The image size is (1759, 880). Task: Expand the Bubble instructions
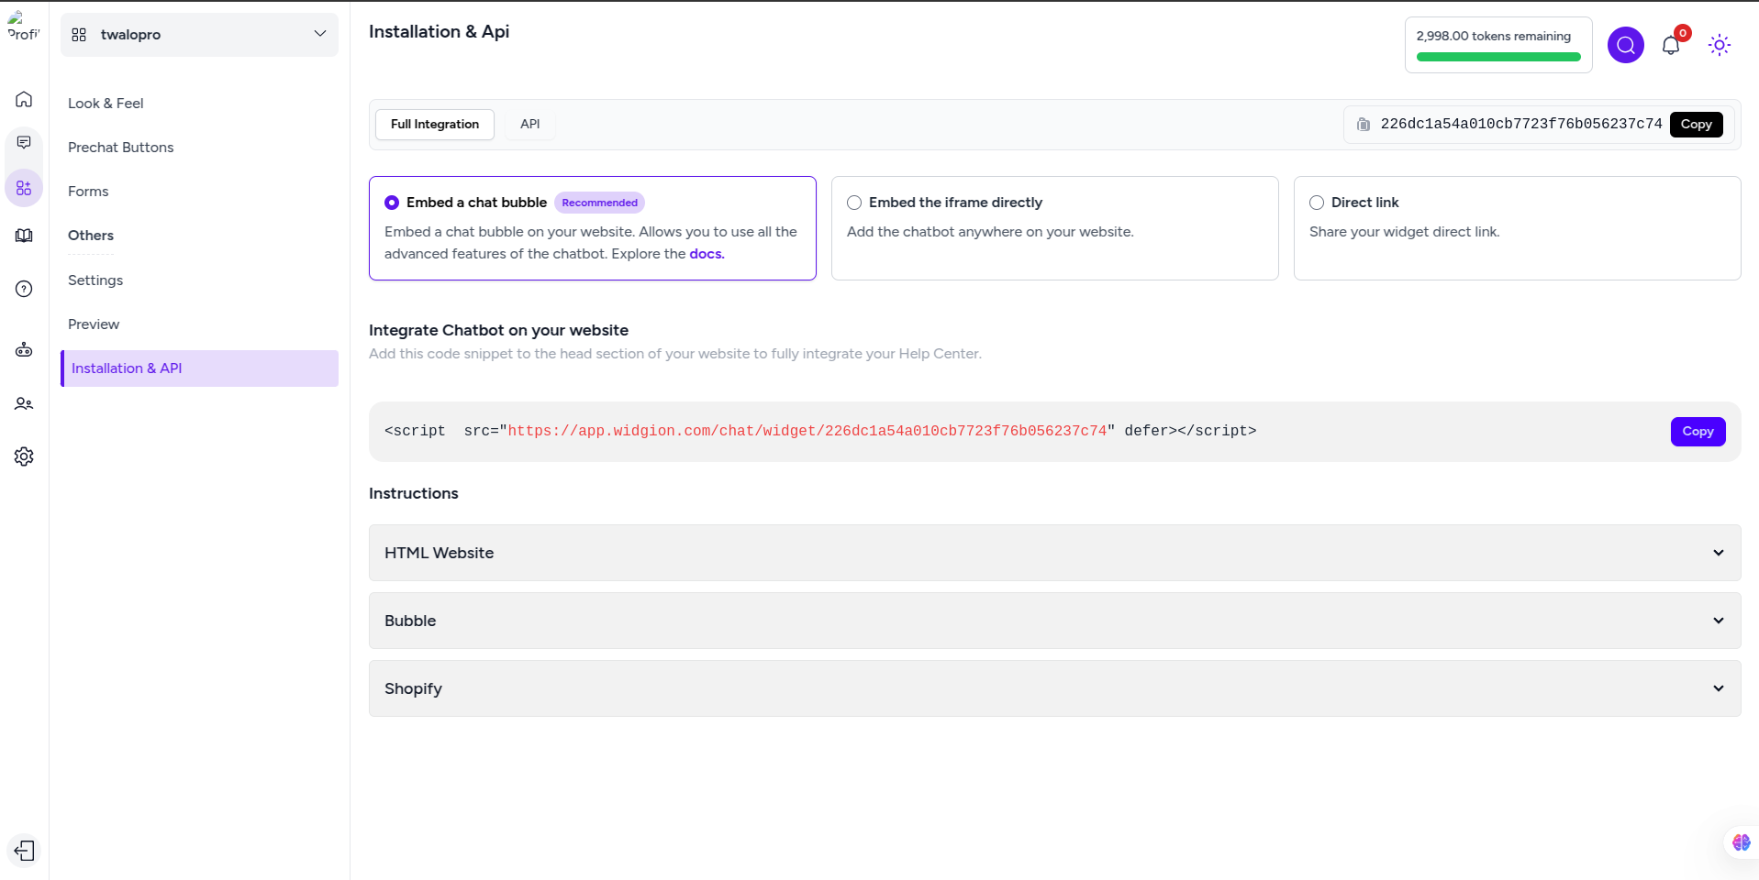[x=1055, y=621]
